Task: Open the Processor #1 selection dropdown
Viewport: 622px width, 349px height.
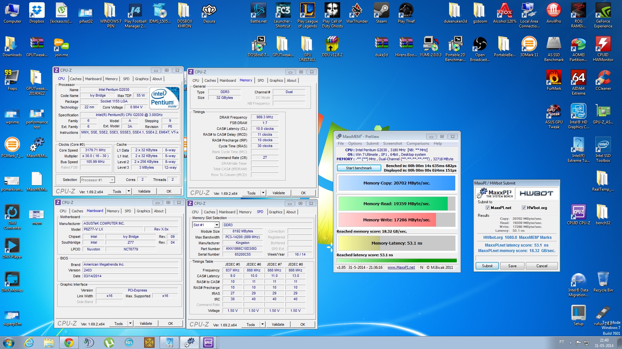Action: 112,180
